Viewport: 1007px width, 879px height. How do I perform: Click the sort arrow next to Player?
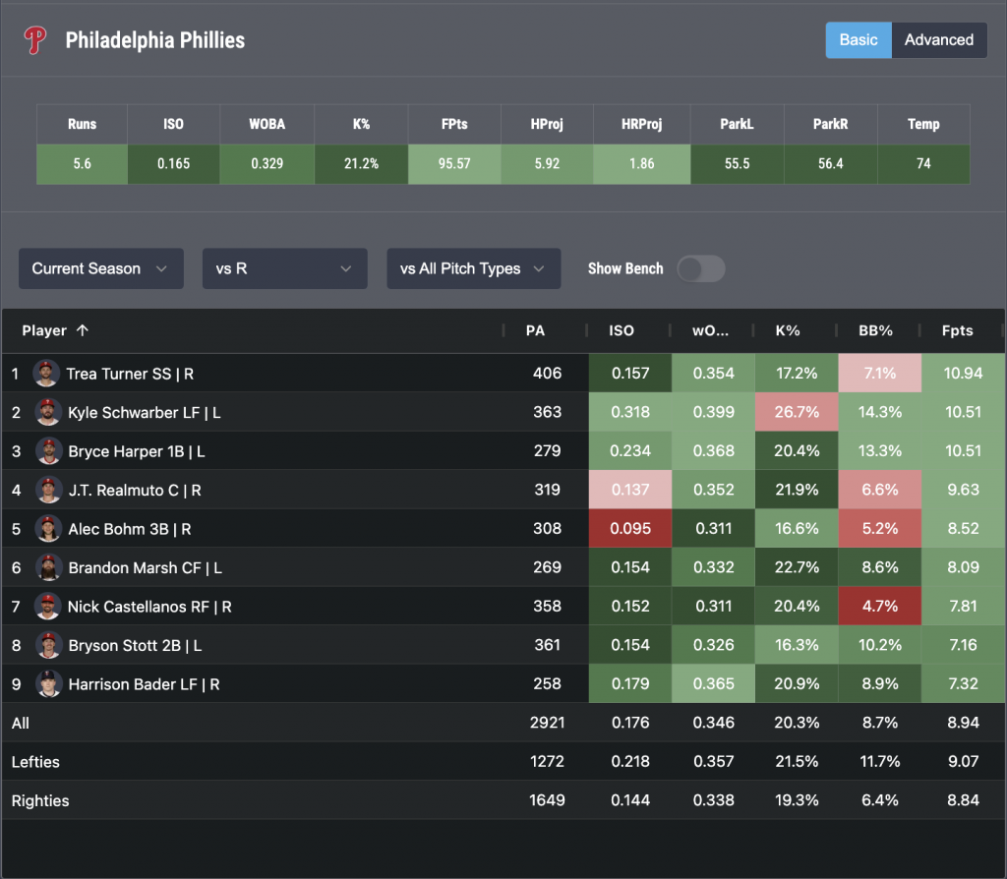(x=83, y=330)
